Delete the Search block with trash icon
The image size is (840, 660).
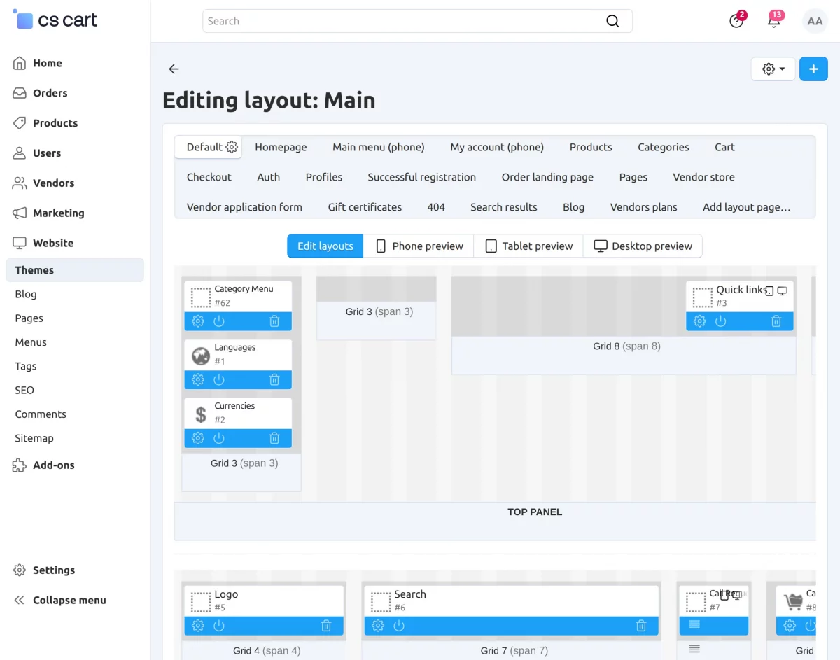641,626
